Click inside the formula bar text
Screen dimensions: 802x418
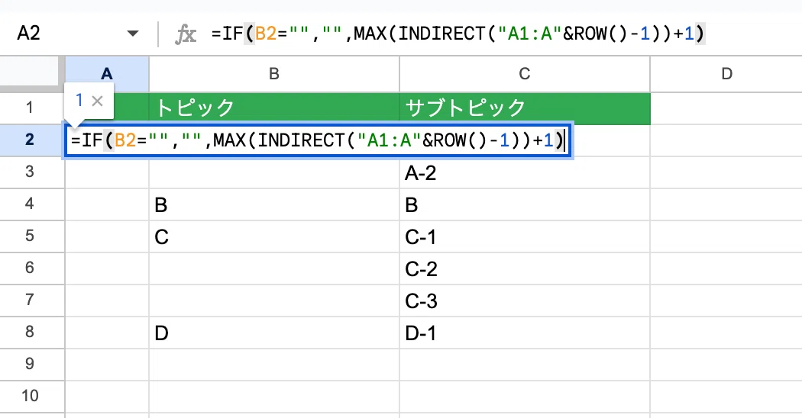[x=458, y=34]
